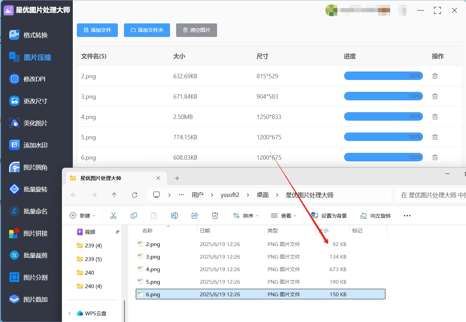The image size is (466, 322).
Task: Click the 2.png progress bar
Action: tap(383, 76)
